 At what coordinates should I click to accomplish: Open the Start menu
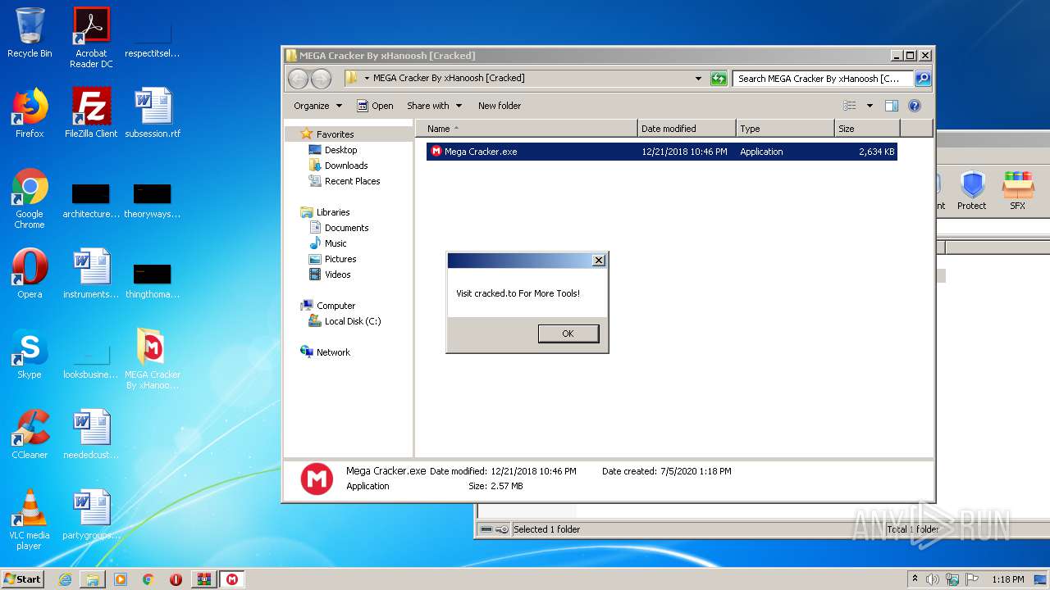click(x=22, y=579)
